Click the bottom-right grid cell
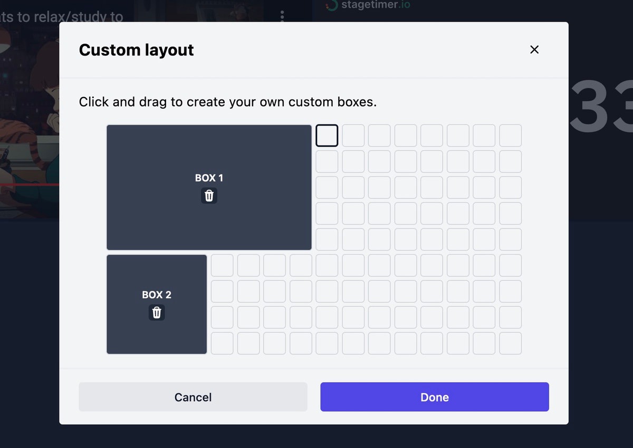The height and width of the screenshot is (448, 633). [x=510, y=343]
